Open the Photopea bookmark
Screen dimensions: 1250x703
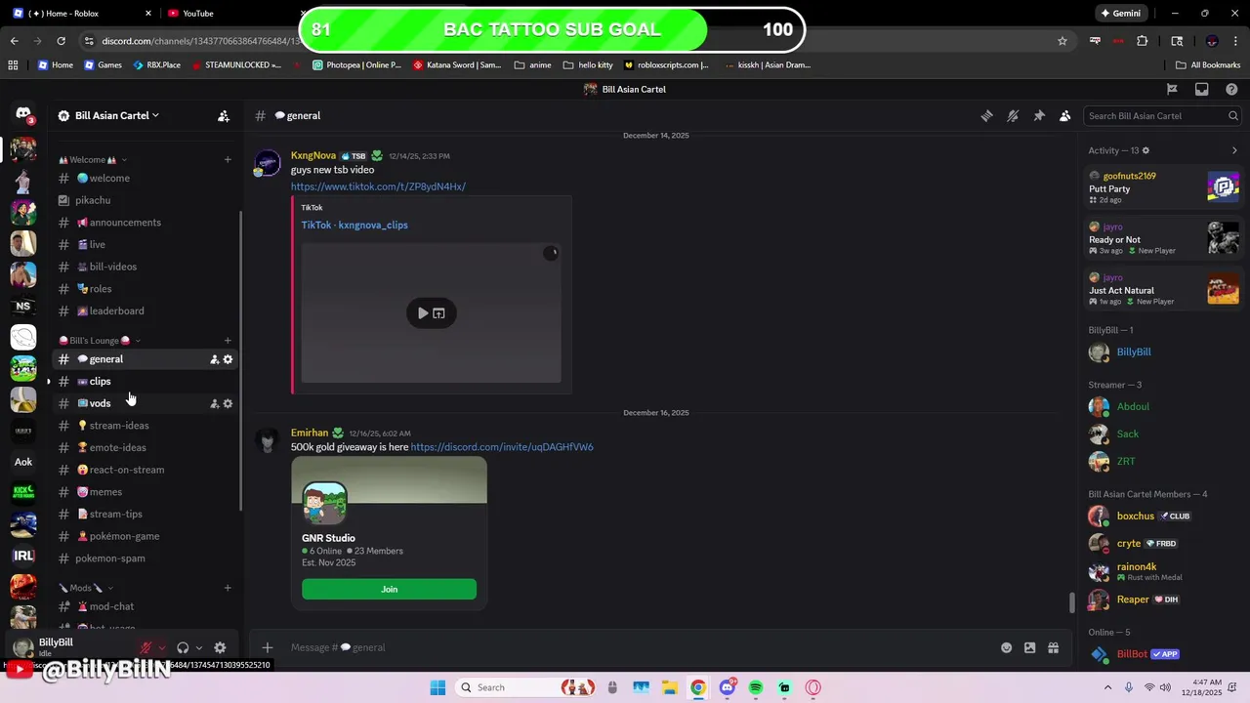coord(357,64)
